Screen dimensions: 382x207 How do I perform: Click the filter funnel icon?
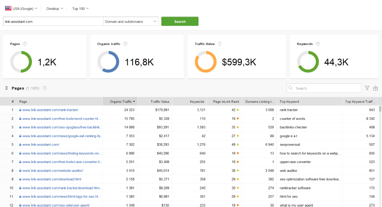click(367, 88)
